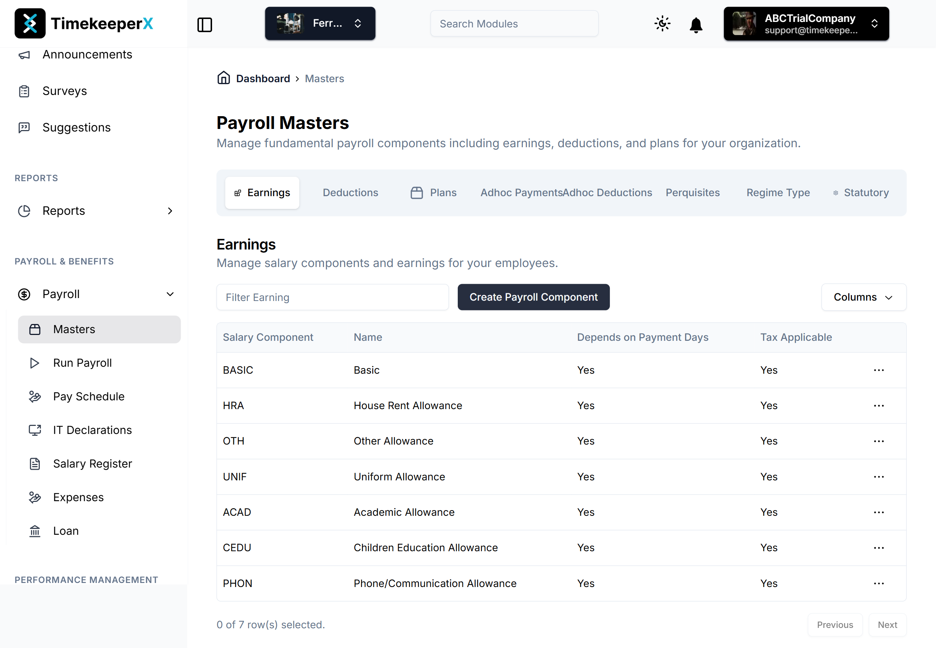The width and height of the screenshot is (936, 648).
Task: Open the row actions menu for BASIC
Action: tap(879, 370)
